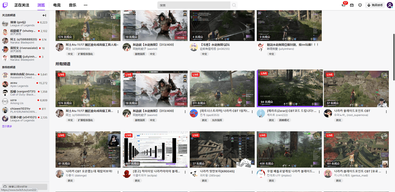The height and width of the screenshot is (192, 395).
Task: Open the user profile avatar menu
Action: tap(390, 5)
